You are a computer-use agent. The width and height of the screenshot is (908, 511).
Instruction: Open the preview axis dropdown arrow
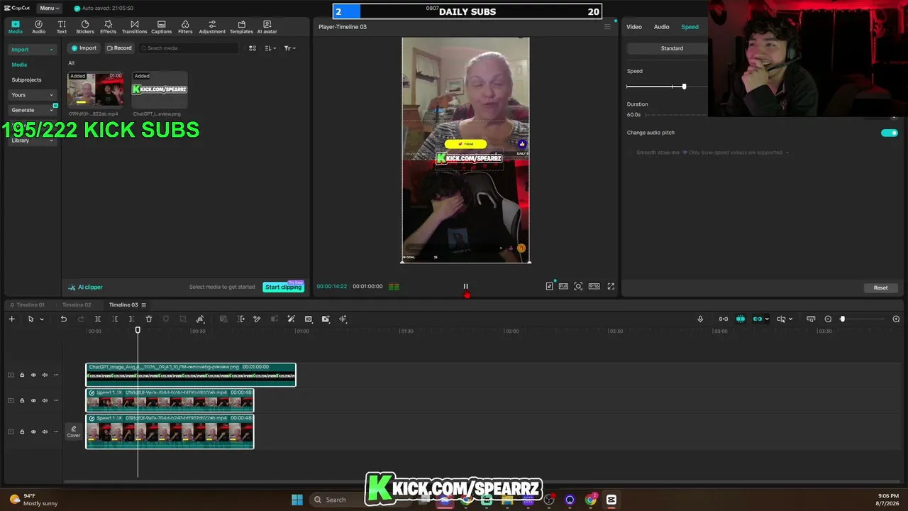(790, 319)
